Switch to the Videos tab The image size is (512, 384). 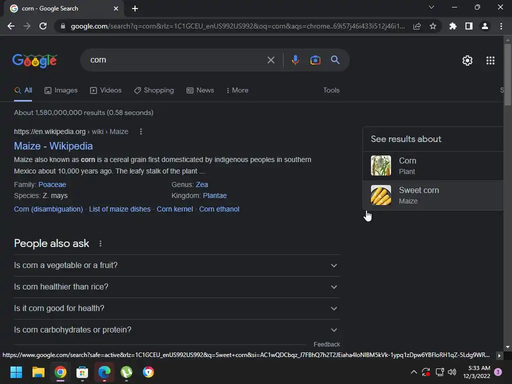106,90
